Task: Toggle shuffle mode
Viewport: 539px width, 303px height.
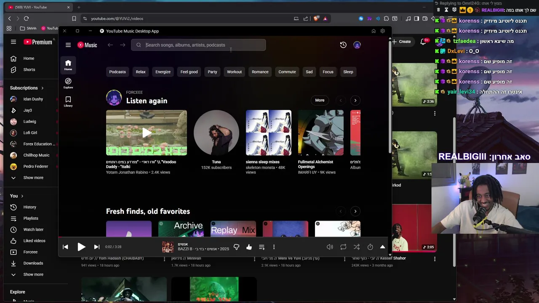Action: tap(357, 247)
